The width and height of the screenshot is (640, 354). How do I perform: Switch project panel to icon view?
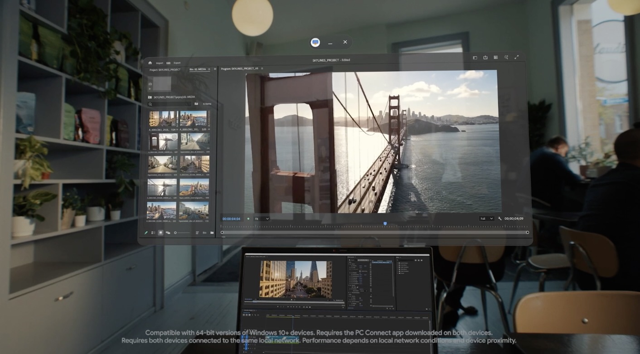pos(160,233)
